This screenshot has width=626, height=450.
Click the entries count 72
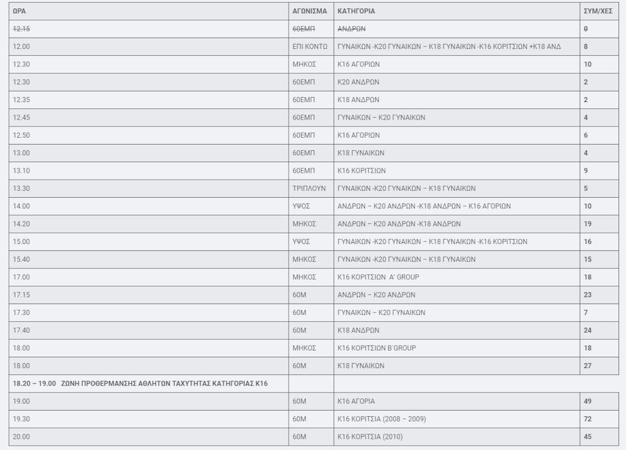(x=587, y=419)
